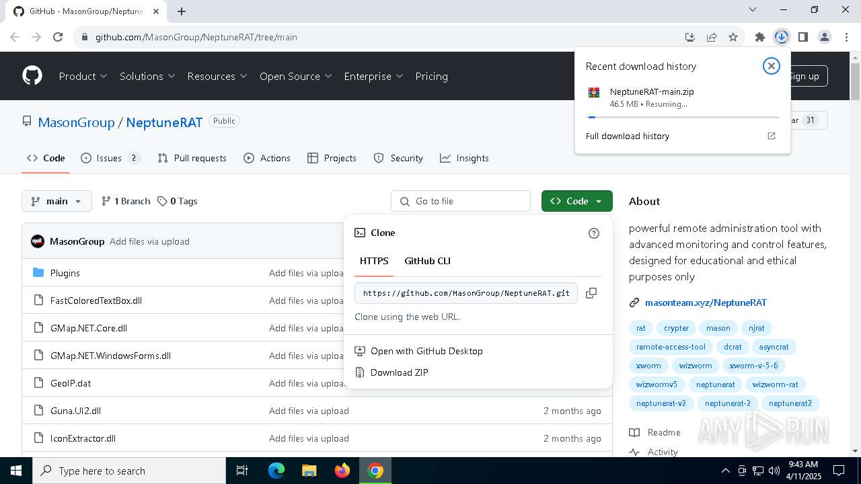861x484 pixels.
Task: Reload the page with the refresh icon
Action: [58, 38]
